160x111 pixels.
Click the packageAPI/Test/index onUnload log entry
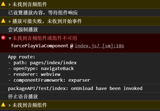(75, 88)
